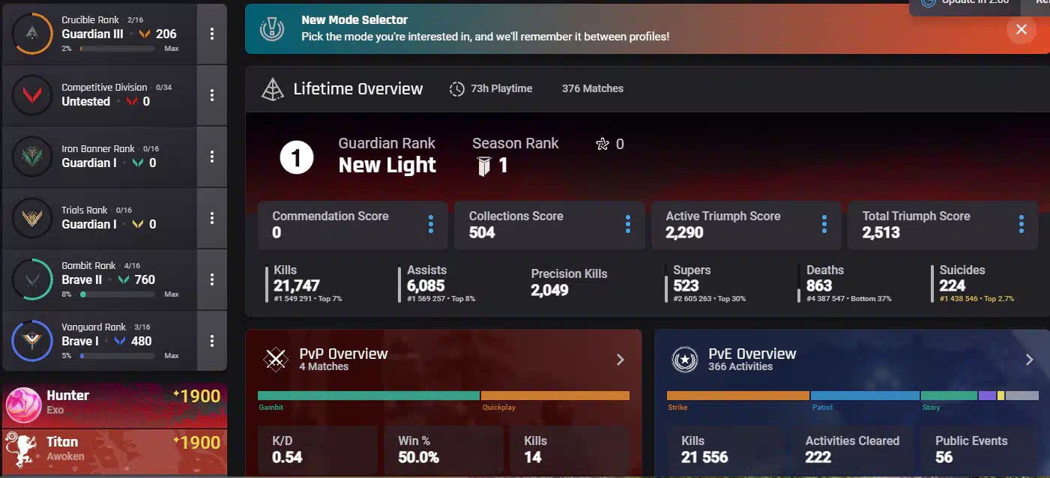Select the Hunter Exo character card
Image resolution: width=1050 pixels, height=478 pixels.
pos(115,405)
